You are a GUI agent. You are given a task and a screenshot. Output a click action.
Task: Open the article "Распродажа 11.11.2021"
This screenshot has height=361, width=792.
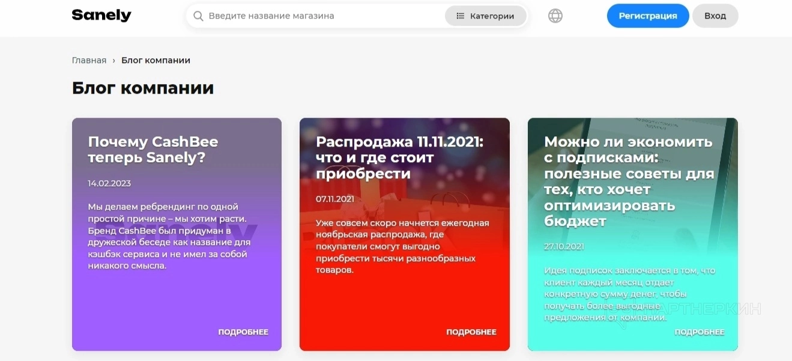click(399, 157)
